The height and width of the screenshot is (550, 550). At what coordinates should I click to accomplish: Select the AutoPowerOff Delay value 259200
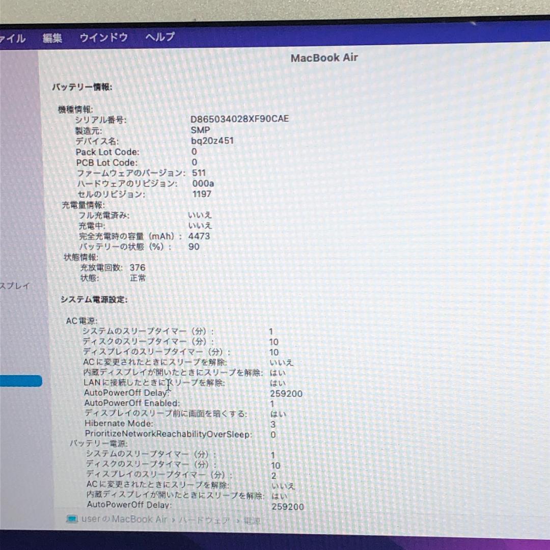286,394
